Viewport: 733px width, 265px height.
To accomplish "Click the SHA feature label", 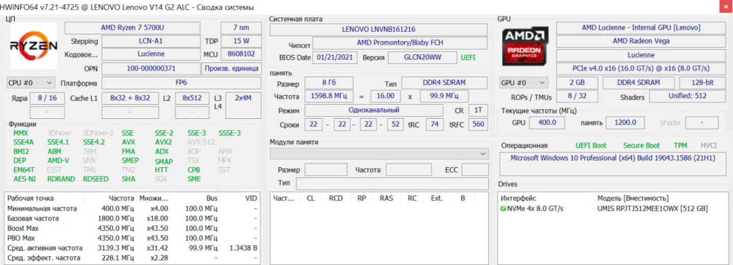I will (x=128, y=179).
